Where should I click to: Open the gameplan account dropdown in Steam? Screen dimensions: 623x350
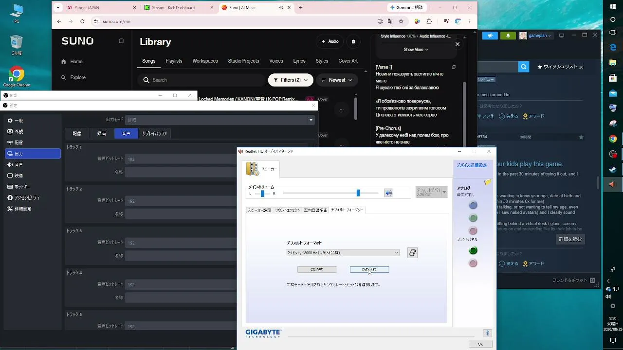tap(536, 35)
